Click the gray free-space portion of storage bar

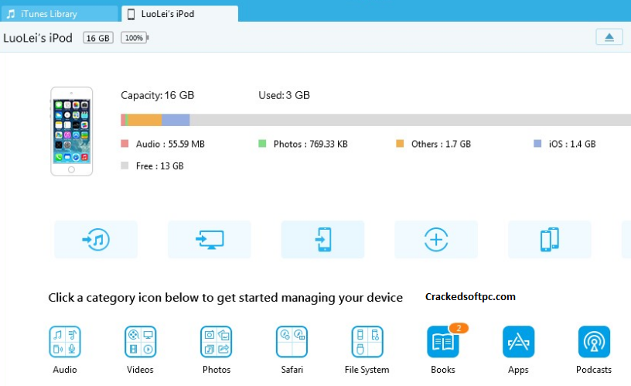(411, 120)
